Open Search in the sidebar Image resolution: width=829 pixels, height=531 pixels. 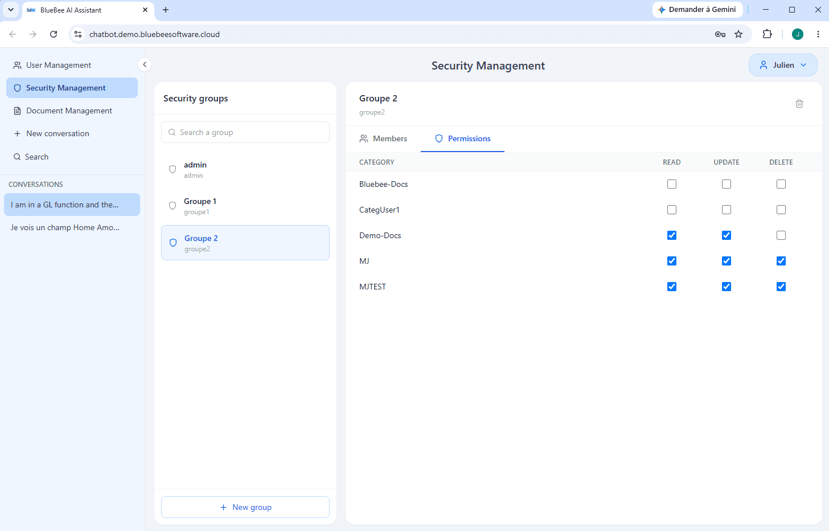pos(72,157)
